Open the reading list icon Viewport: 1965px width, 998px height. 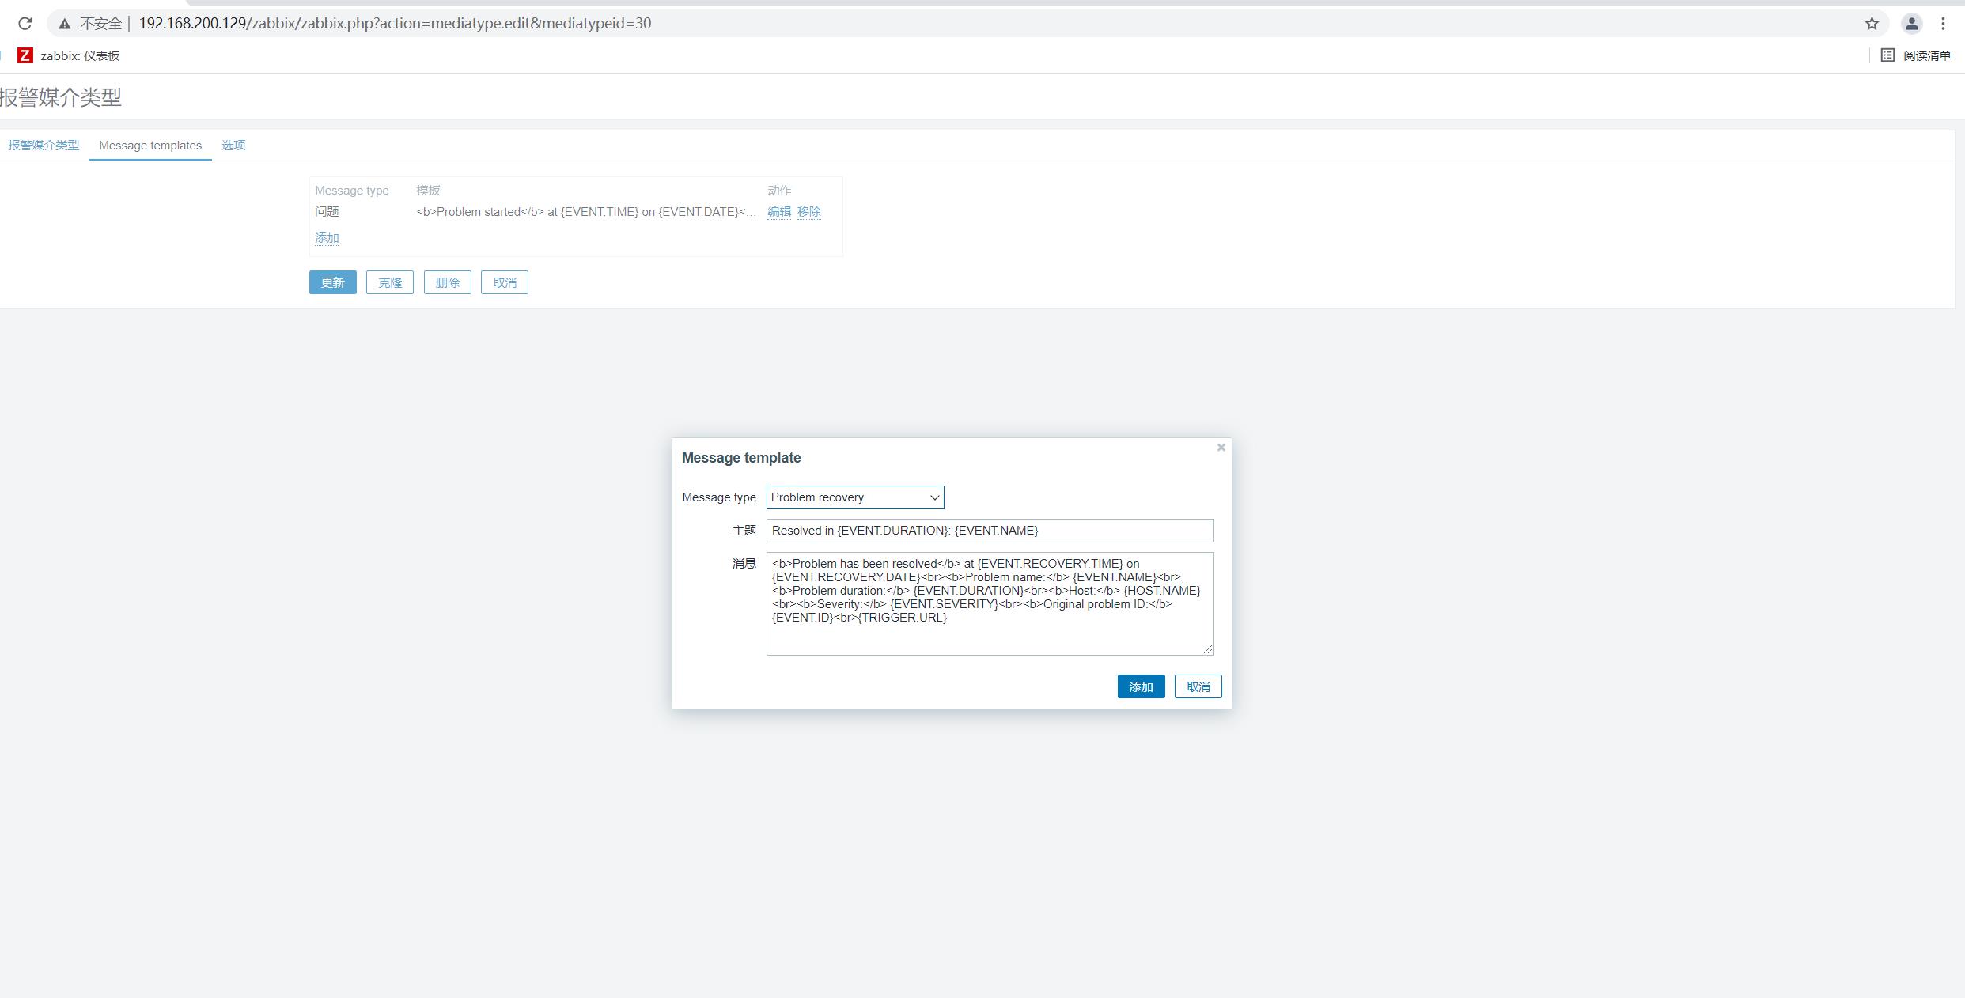pos(1887,55)
